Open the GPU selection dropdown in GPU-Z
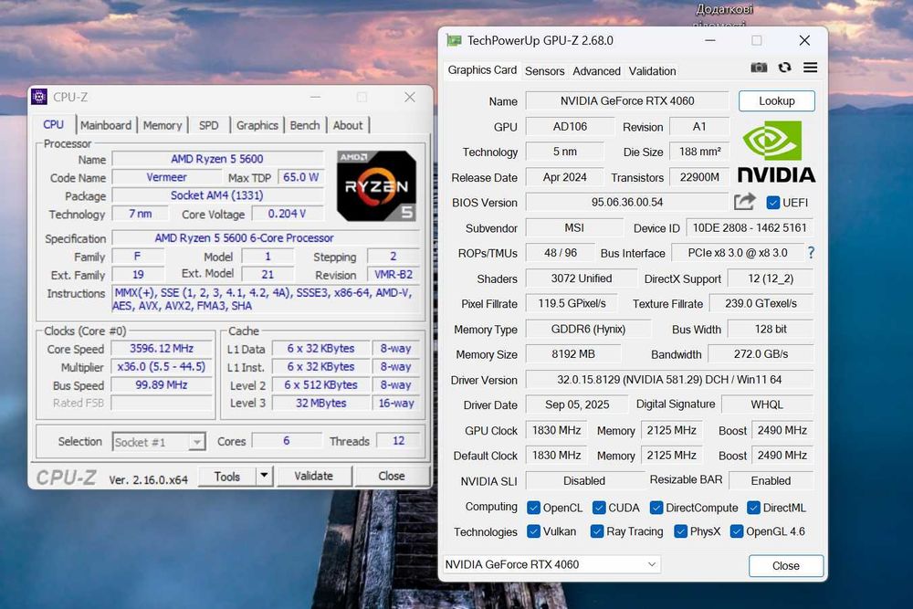Viewport: 913px width, 609px height. (x=552, y=564)
